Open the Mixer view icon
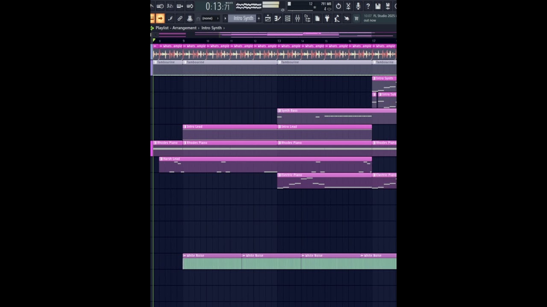The width and height of the screenshot is (547, 307). tap(297, 18)
